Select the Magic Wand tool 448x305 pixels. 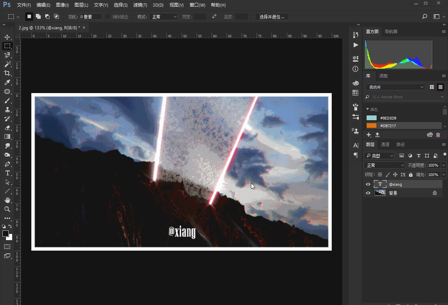point(7,64)
